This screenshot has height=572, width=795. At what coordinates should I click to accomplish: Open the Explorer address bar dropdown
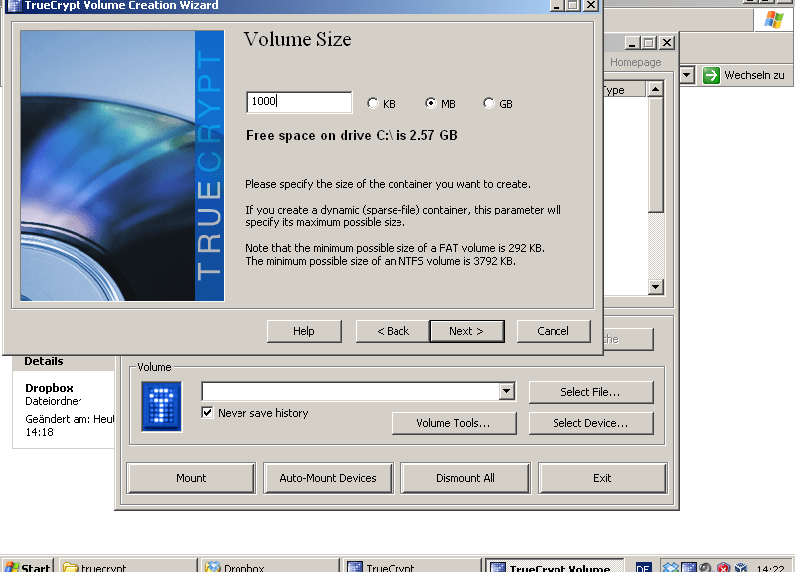pyautogui.click(x=686, y=76)
